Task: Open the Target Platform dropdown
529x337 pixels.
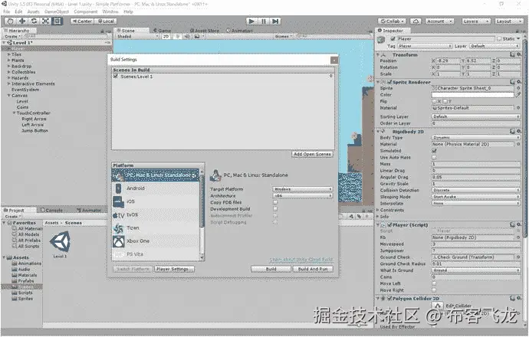Action: coord(302,189)
